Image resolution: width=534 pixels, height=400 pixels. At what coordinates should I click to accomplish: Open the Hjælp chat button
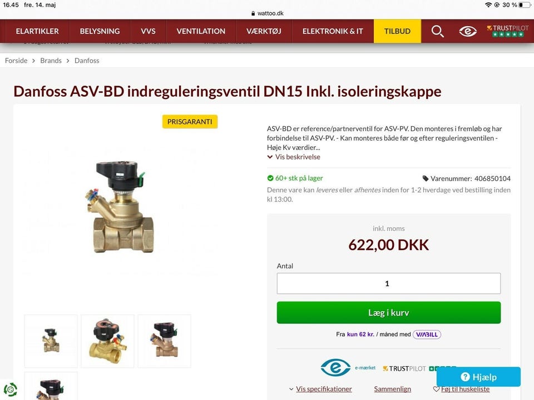tap(478, 377)
